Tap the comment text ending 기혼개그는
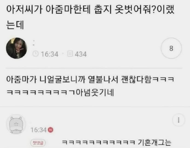Viewport: 190px width, 148px height. 117,143
